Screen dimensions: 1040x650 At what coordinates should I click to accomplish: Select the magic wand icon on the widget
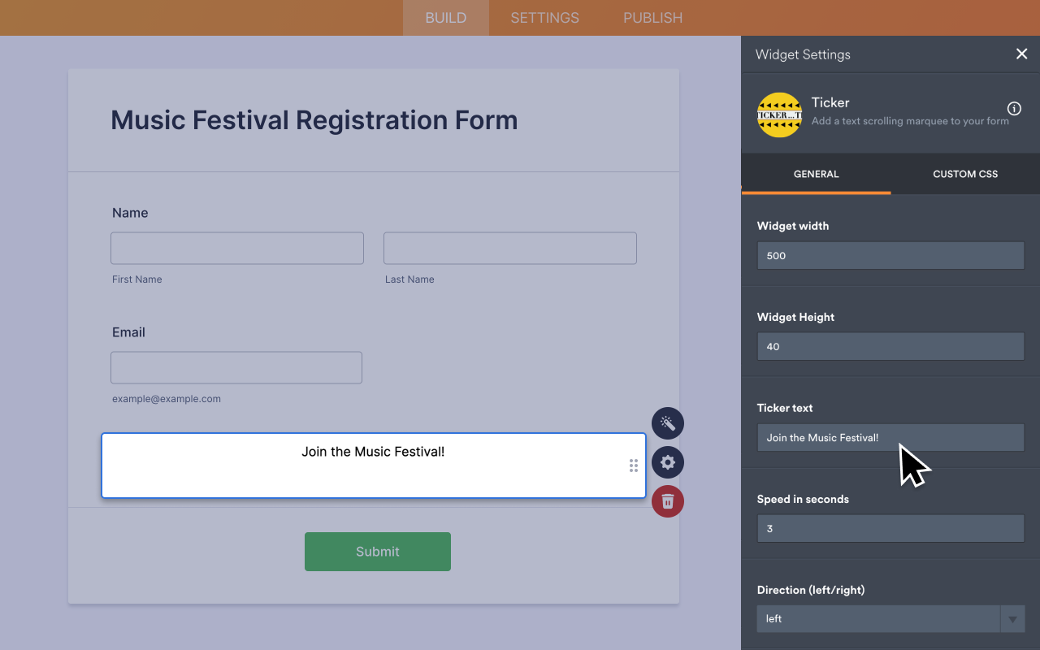[x=667, y=423]
